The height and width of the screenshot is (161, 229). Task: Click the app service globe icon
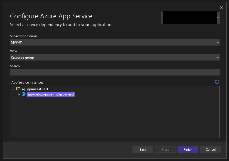coord(24,94)
